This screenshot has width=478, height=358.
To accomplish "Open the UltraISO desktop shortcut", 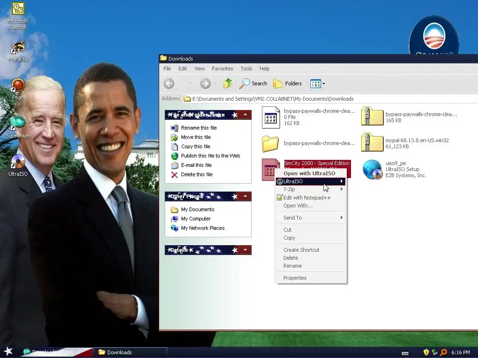I will tap(18, 165).
